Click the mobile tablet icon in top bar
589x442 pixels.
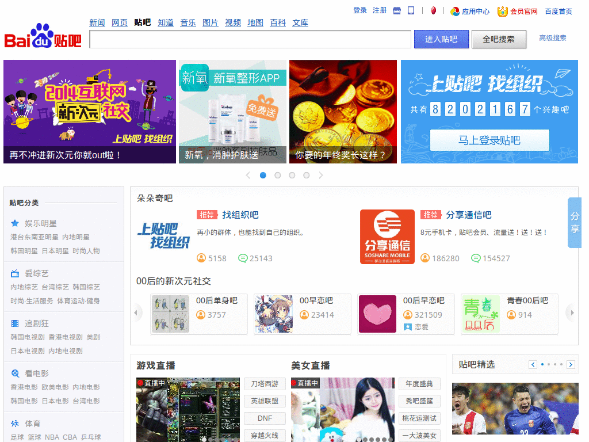pos(411,11)
